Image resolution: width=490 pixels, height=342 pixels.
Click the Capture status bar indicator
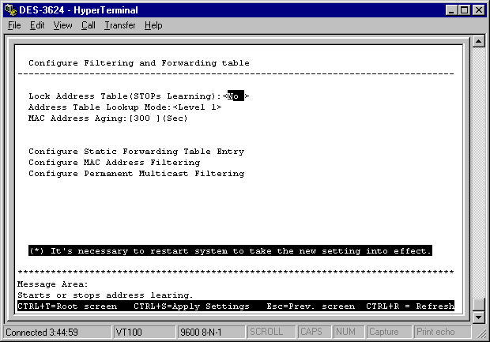[x=386, y=332]
